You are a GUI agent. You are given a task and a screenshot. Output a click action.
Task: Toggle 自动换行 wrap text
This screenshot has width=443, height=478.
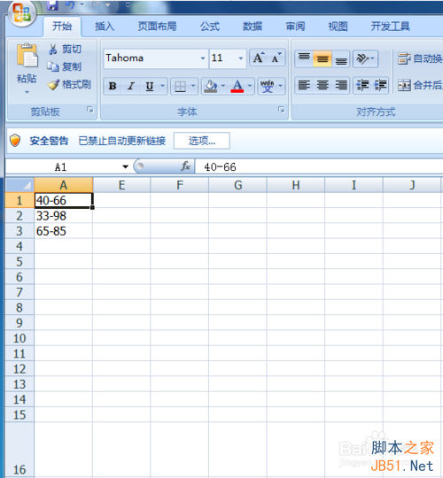(x=420, y=58)
